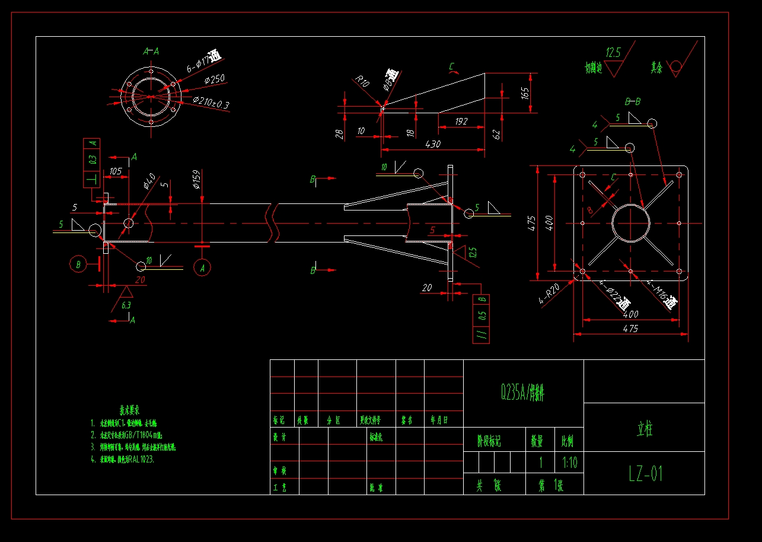Select the "工艺" label in title block
This screenshot has width=762, height=542.
[x=279, y=488]
